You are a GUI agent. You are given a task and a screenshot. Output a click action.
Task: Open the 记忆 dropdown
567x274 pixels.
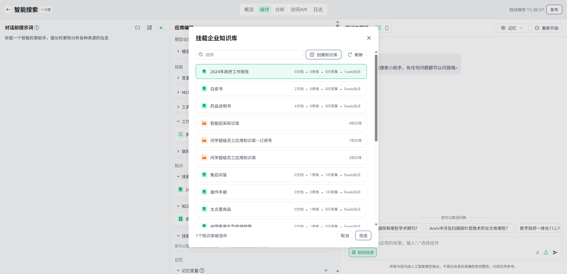click(512, 28)
